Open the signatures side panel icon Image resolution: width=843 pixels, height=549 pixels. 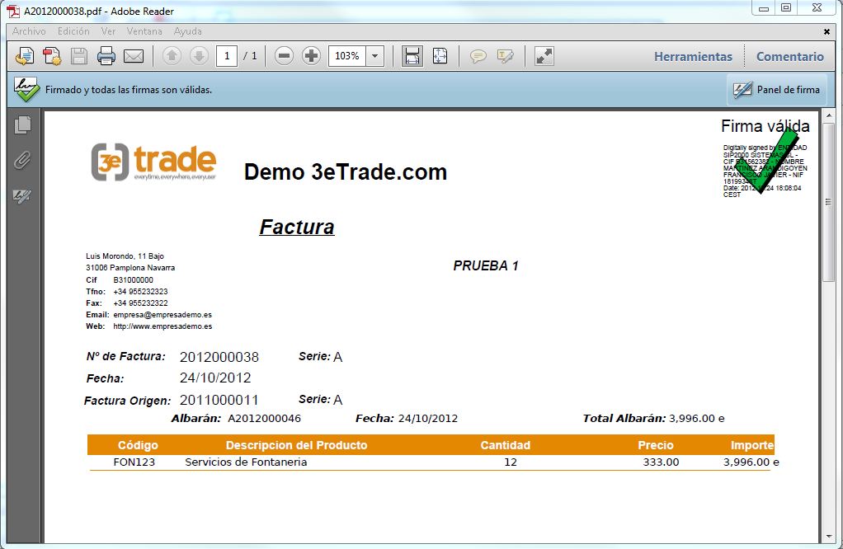point(22,195)
